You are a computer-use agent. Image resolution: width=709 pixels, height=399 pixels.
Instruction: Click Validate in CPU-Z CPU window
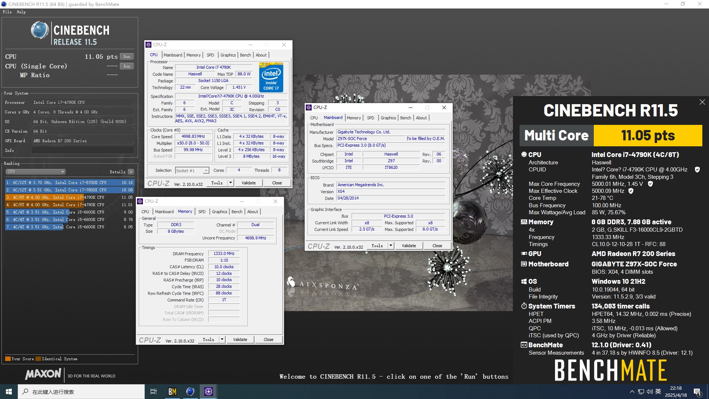(x=249, y=183)
